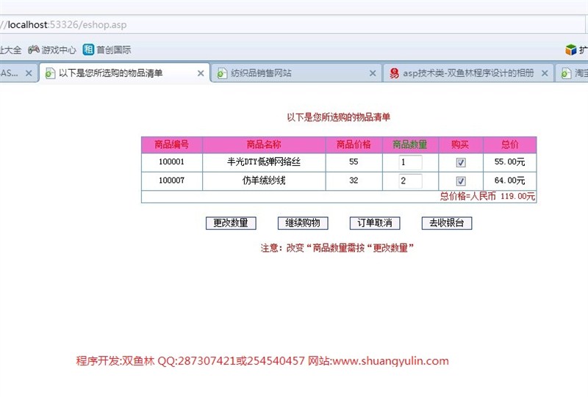Click the 商品数量 column header
Viewport: 588px width, 397px height.
410,145
